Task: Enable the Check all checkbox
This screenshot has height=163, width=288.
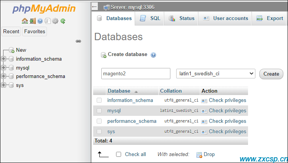Action: point(119,155)
